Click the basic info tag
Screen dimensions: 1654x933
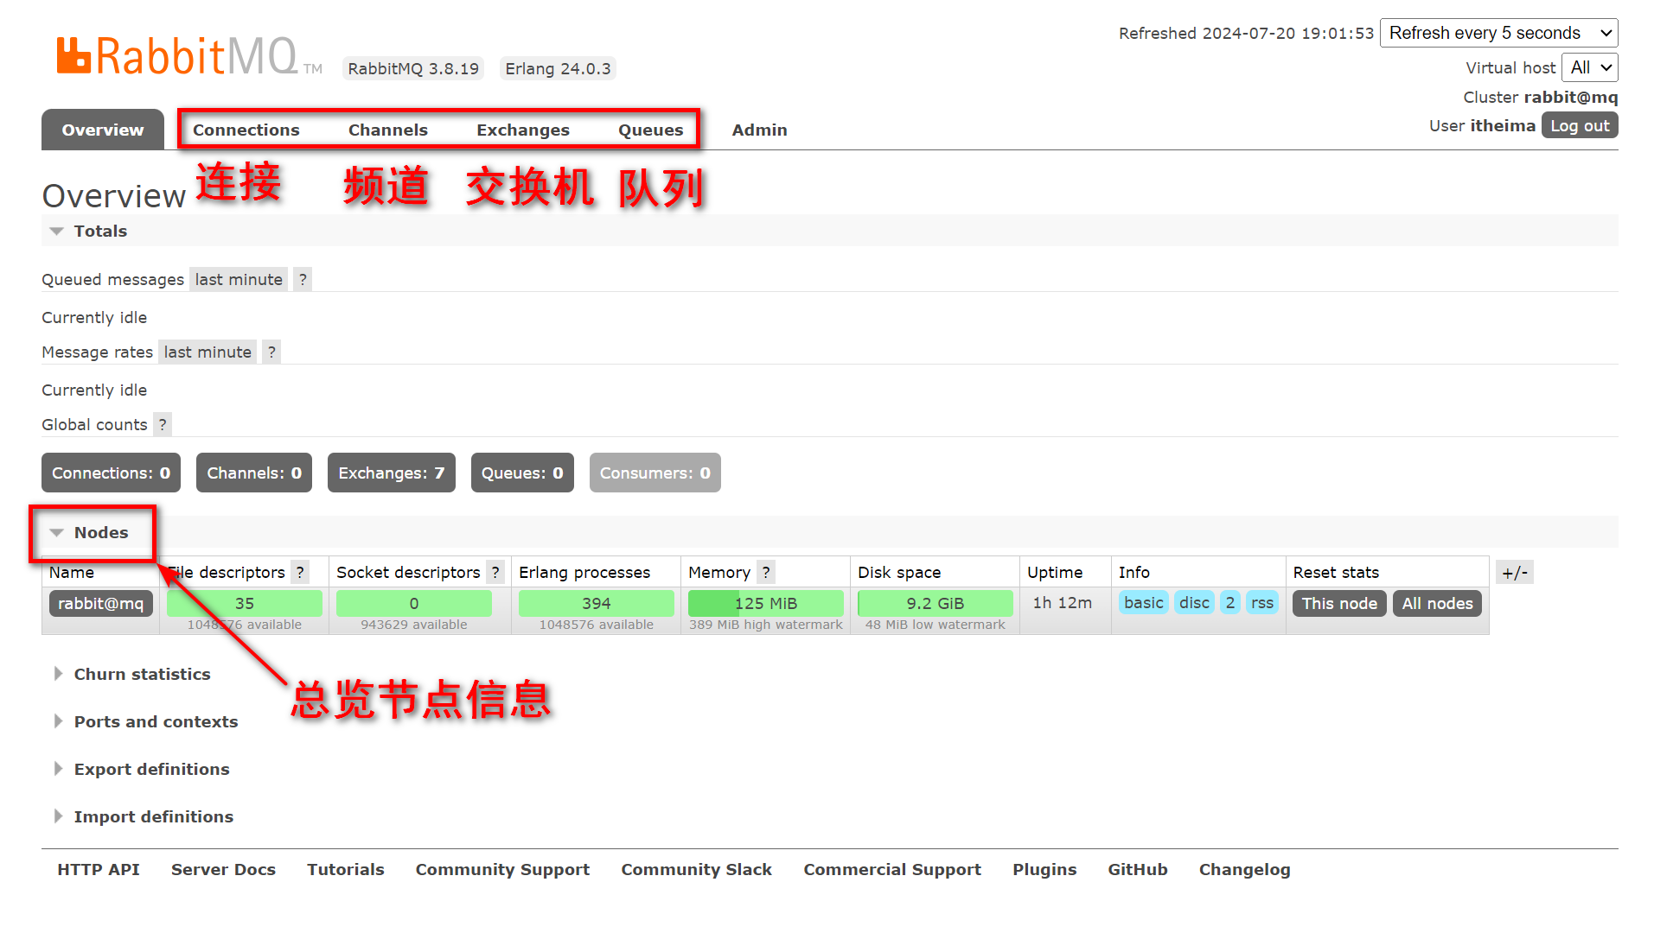(1144, 603)
